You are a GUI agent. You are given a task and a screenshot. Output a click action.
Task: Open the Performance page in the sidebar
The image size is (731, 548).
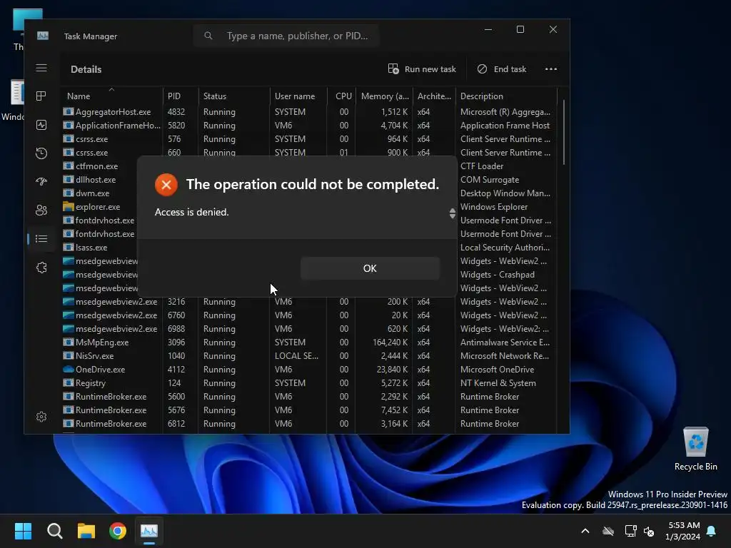(x=41, y=125)
